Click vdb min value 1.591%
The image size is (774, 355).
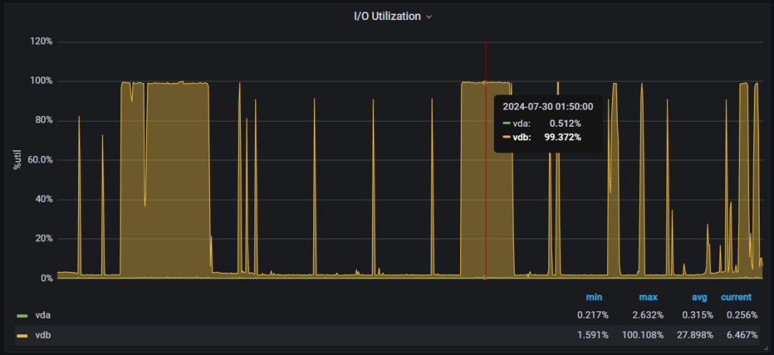point(593,335)
